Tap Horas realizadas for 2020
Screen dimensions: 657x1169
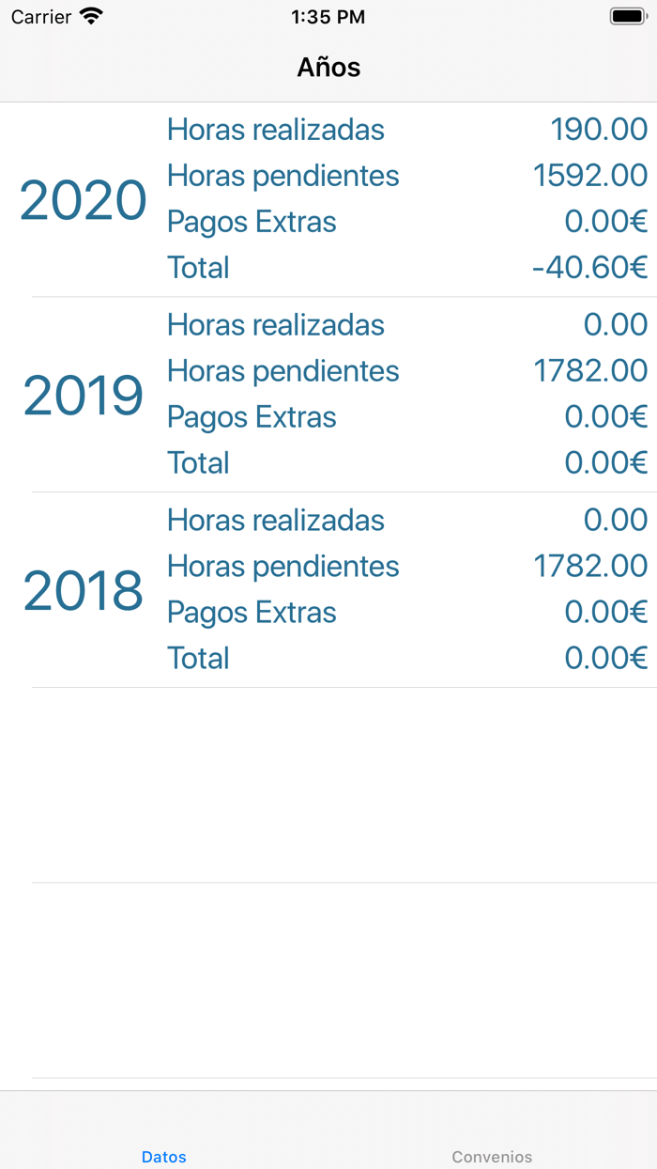coord(275,130)
